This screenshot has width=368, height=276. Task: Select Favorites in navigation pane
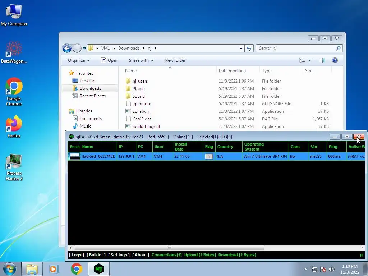pyautogui.click(x=81, y=73)
